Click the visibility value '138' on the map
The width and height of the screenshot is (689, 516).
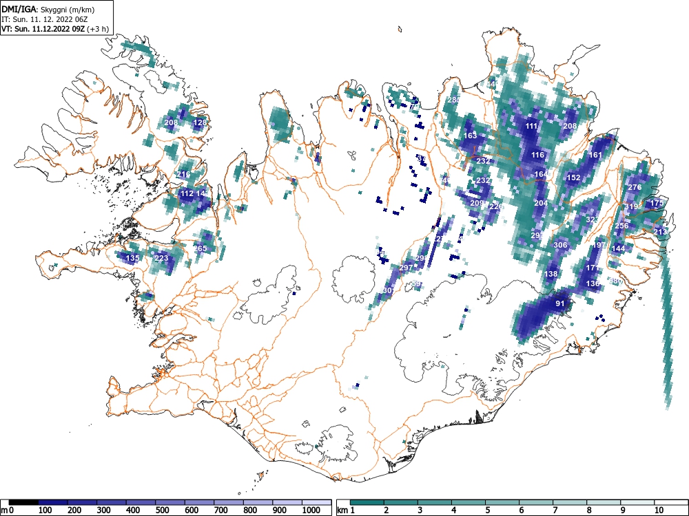(551, 275)
